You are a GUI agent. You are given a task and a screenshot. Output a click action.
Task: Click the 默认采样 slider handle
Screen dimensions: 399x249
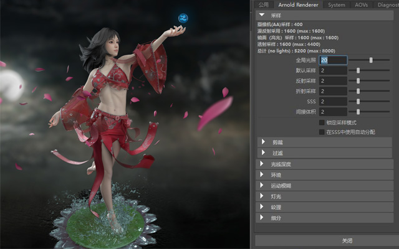pyautogui.click(x=358, y=70)
